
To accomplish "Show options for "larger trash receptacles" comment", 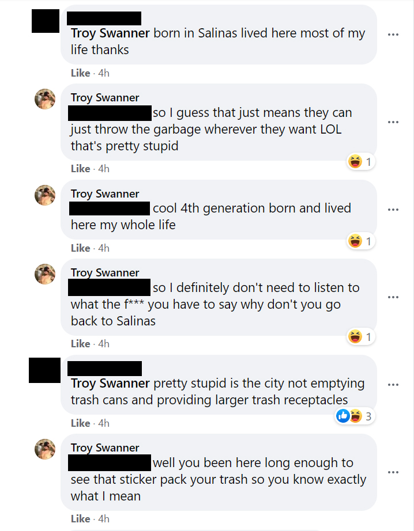I will tap(393, 385).
